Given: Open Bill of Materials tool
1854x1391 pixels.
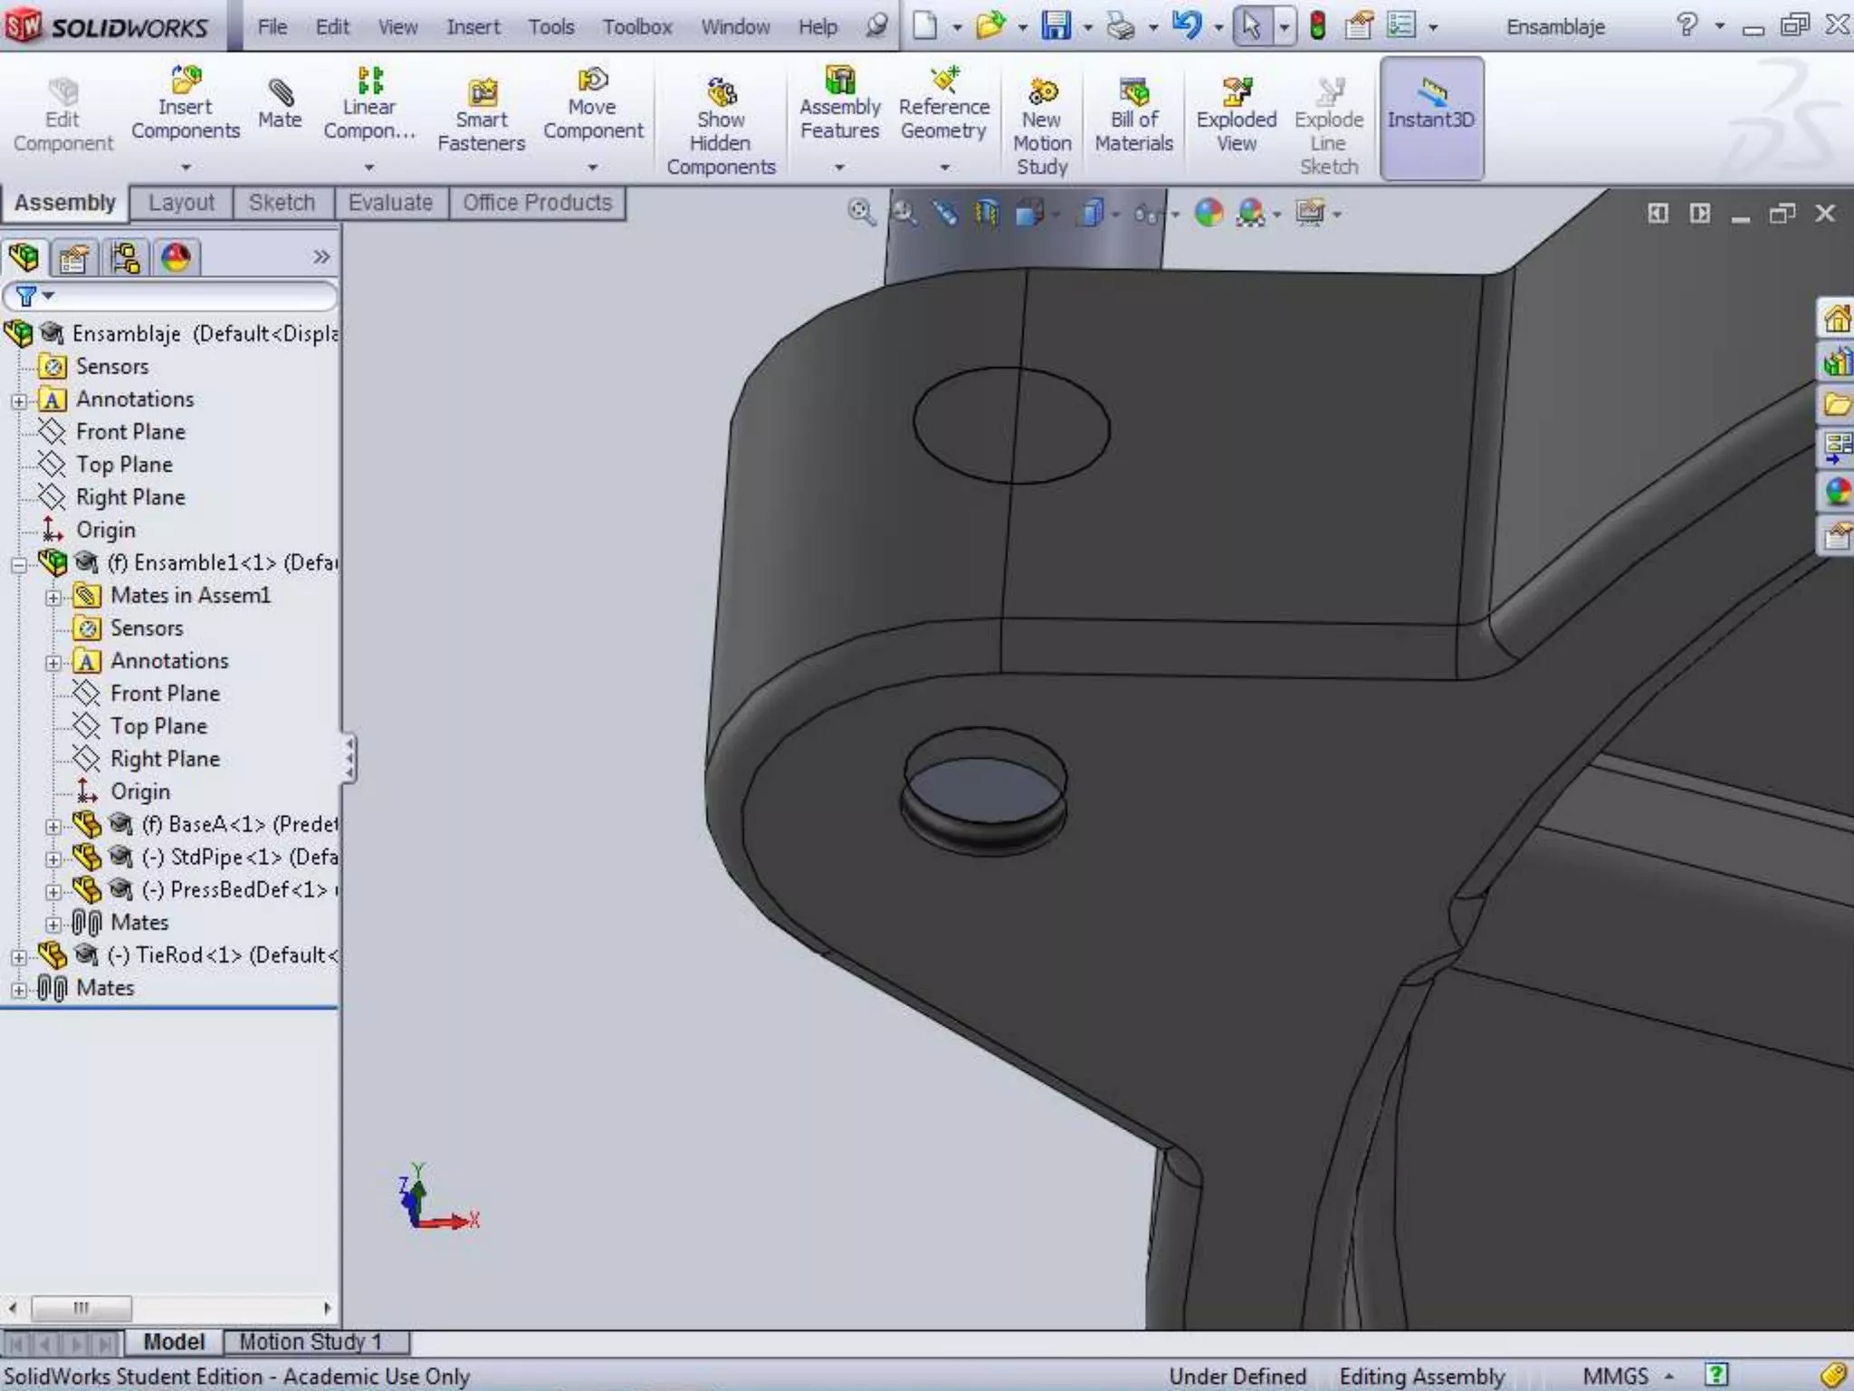Looking at the screenshot, I should pyautogui.click(x=1133, y=93).
